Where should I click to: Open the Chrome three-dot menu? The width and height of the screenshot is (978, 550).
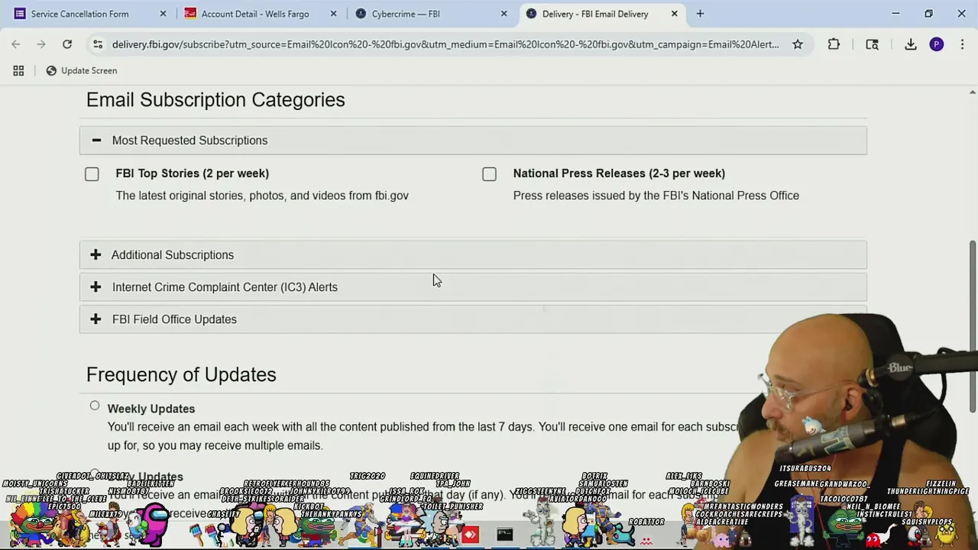point(962,44)
